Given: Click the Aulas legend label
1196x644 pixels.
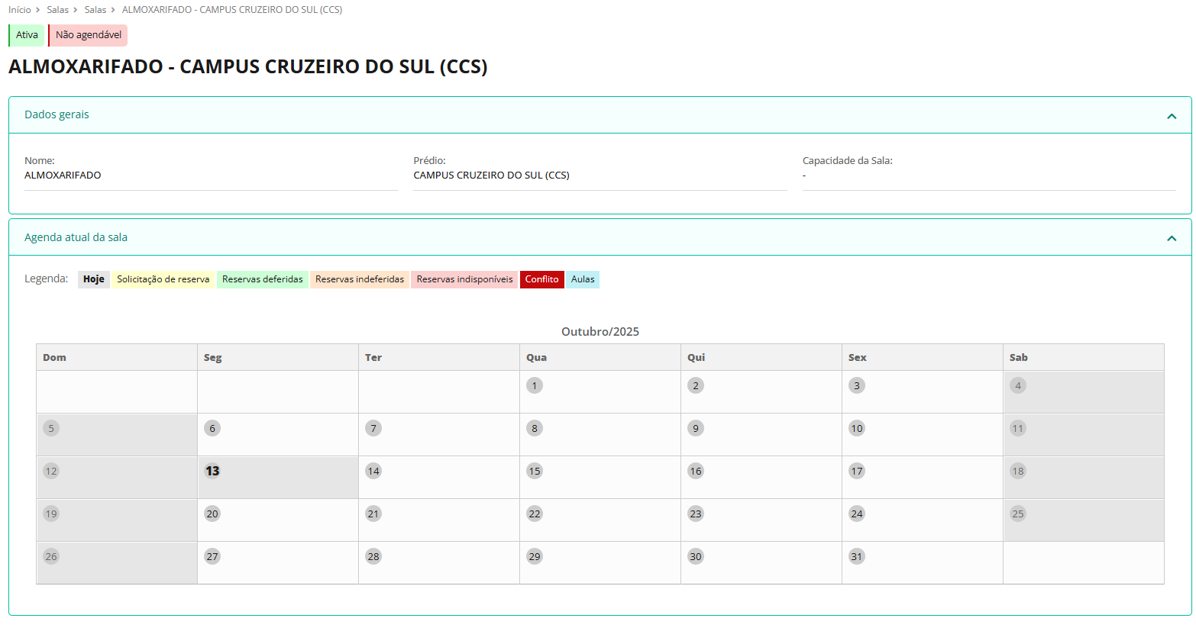Looking at the screenshot, I should (x=583, y=279).
